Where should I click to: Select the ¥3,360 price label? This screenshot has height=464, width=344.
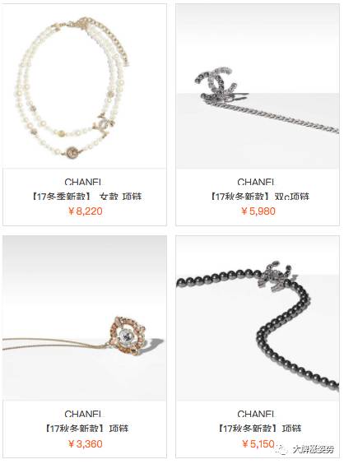tap(86, 444)
